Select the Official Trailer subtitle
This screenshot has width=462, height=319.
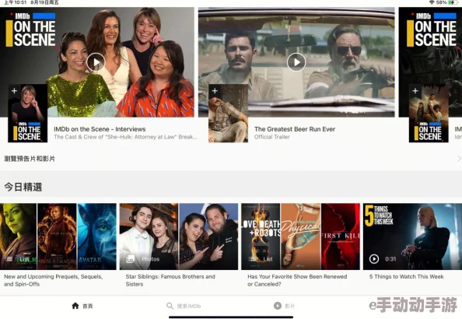point(272,137)
